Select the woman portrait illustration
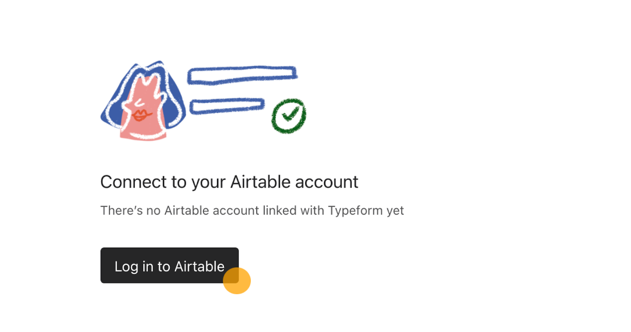The width and height of the screenshot is (631, 332). pyautogui.click(x=143, y=101)
